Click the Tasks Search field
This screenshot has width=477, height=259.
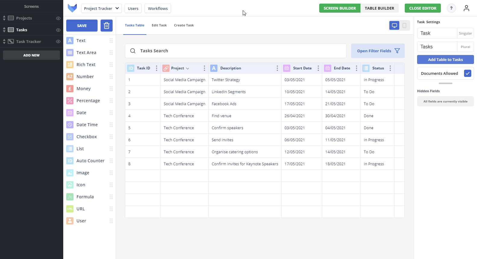pos(236,51)
